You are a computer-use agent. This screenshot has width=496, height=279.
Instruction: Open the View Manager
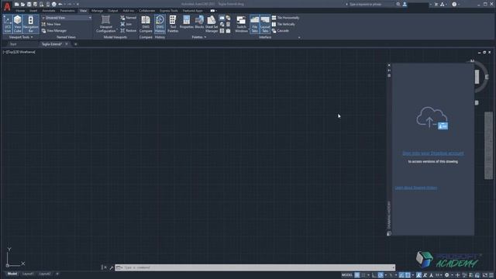[x=54, y=31]
